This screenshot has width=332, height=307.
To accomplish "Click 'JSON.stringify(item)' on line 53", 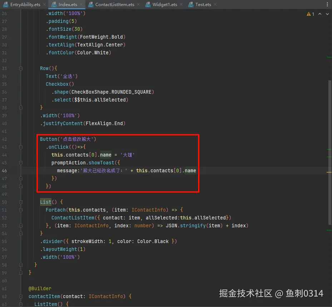I will point(194,226).
